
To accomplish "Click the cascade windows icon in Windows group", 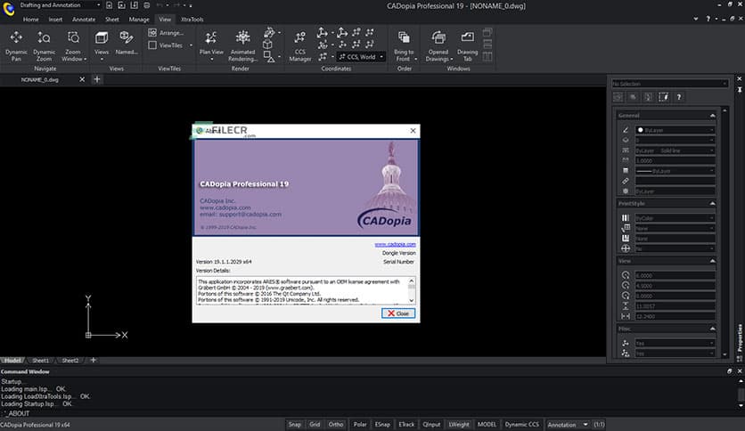I will pyautogui.click(x=487, y=32).
